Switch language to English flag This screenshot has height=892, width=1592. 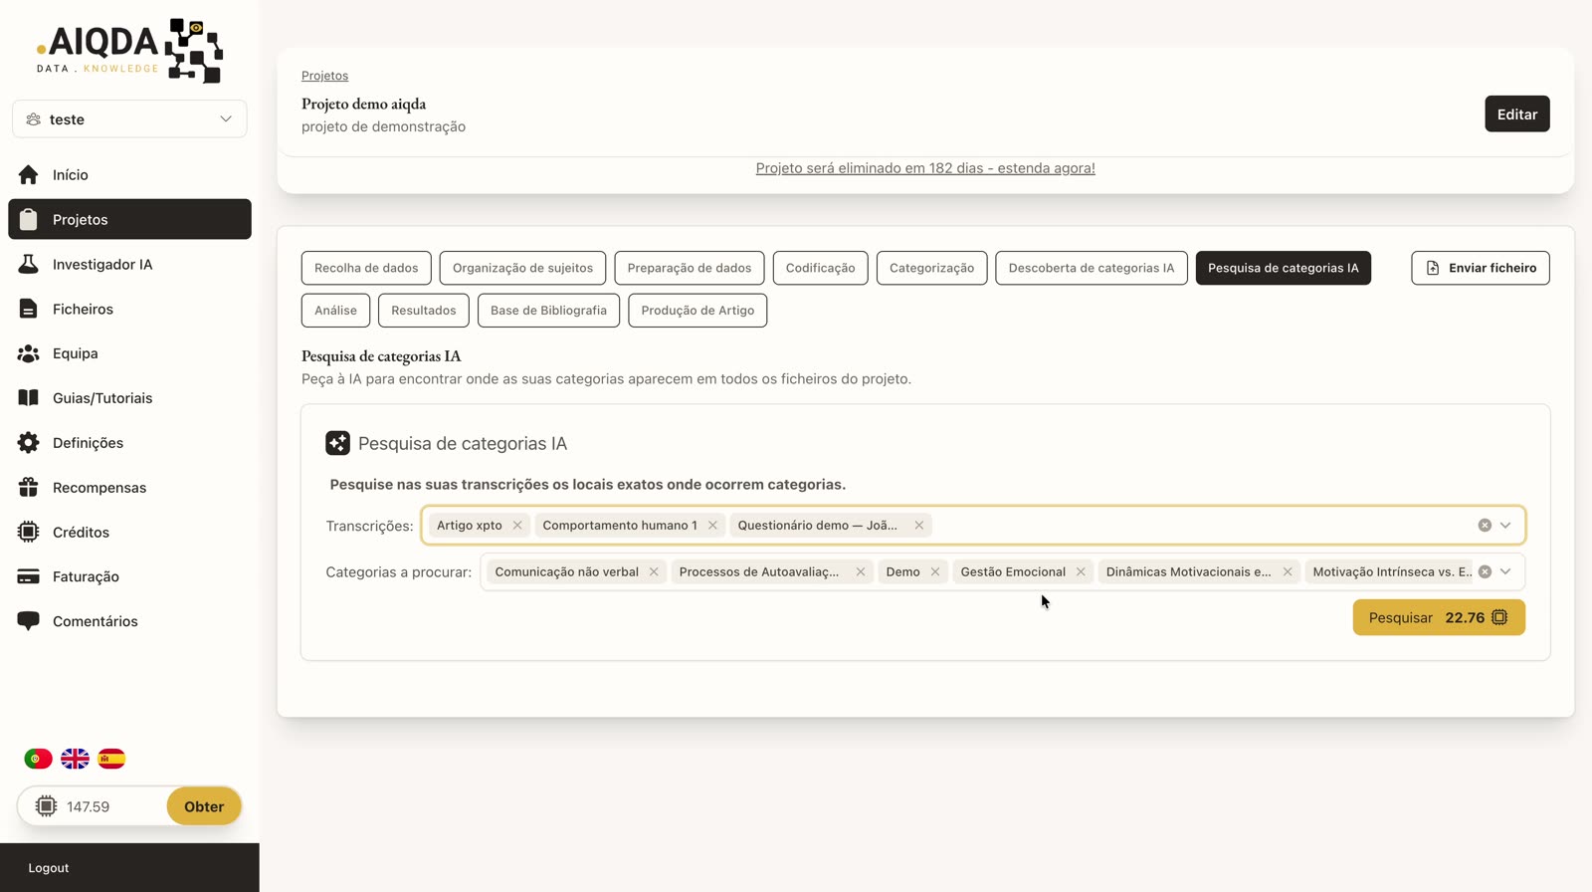[75, 759]
